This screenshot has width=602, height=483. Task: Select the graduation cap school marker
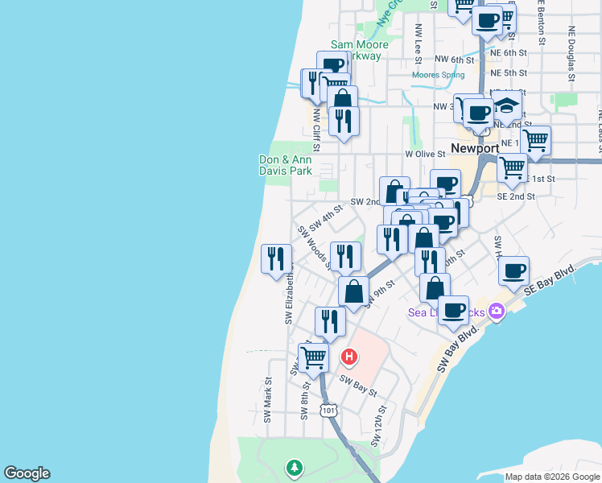(507, 107)
